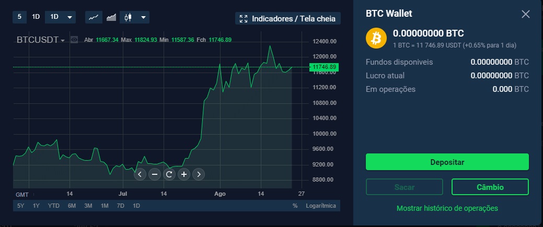Open the BTCUSDT symbol dropdown

(40, 40)
